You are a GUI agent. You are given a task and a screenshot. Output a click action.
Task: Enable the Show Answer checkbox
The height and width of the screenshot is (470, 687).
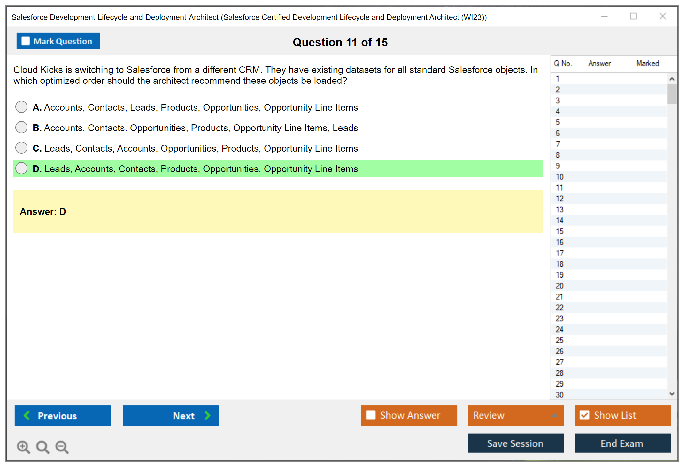(x=371, y=415)
